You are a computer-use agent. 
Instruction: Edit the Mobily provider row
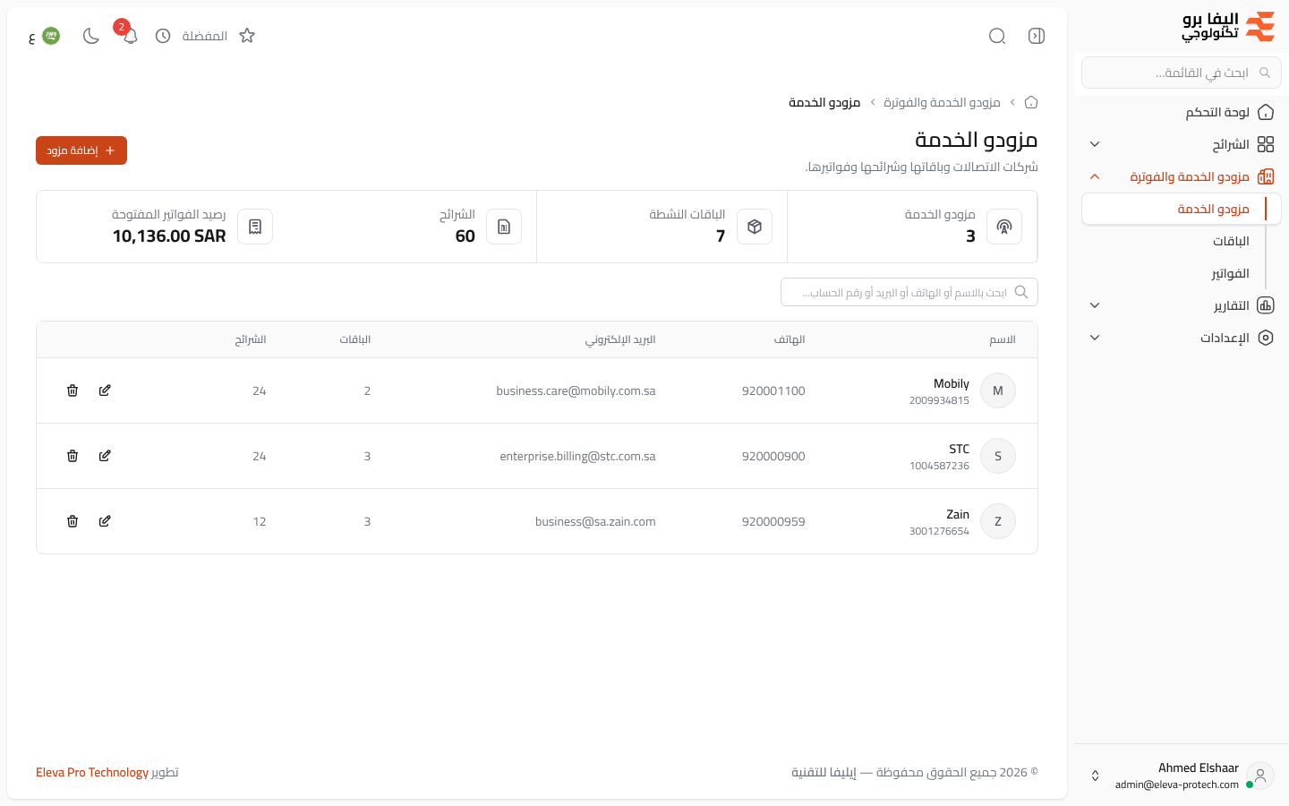point(105,390)
